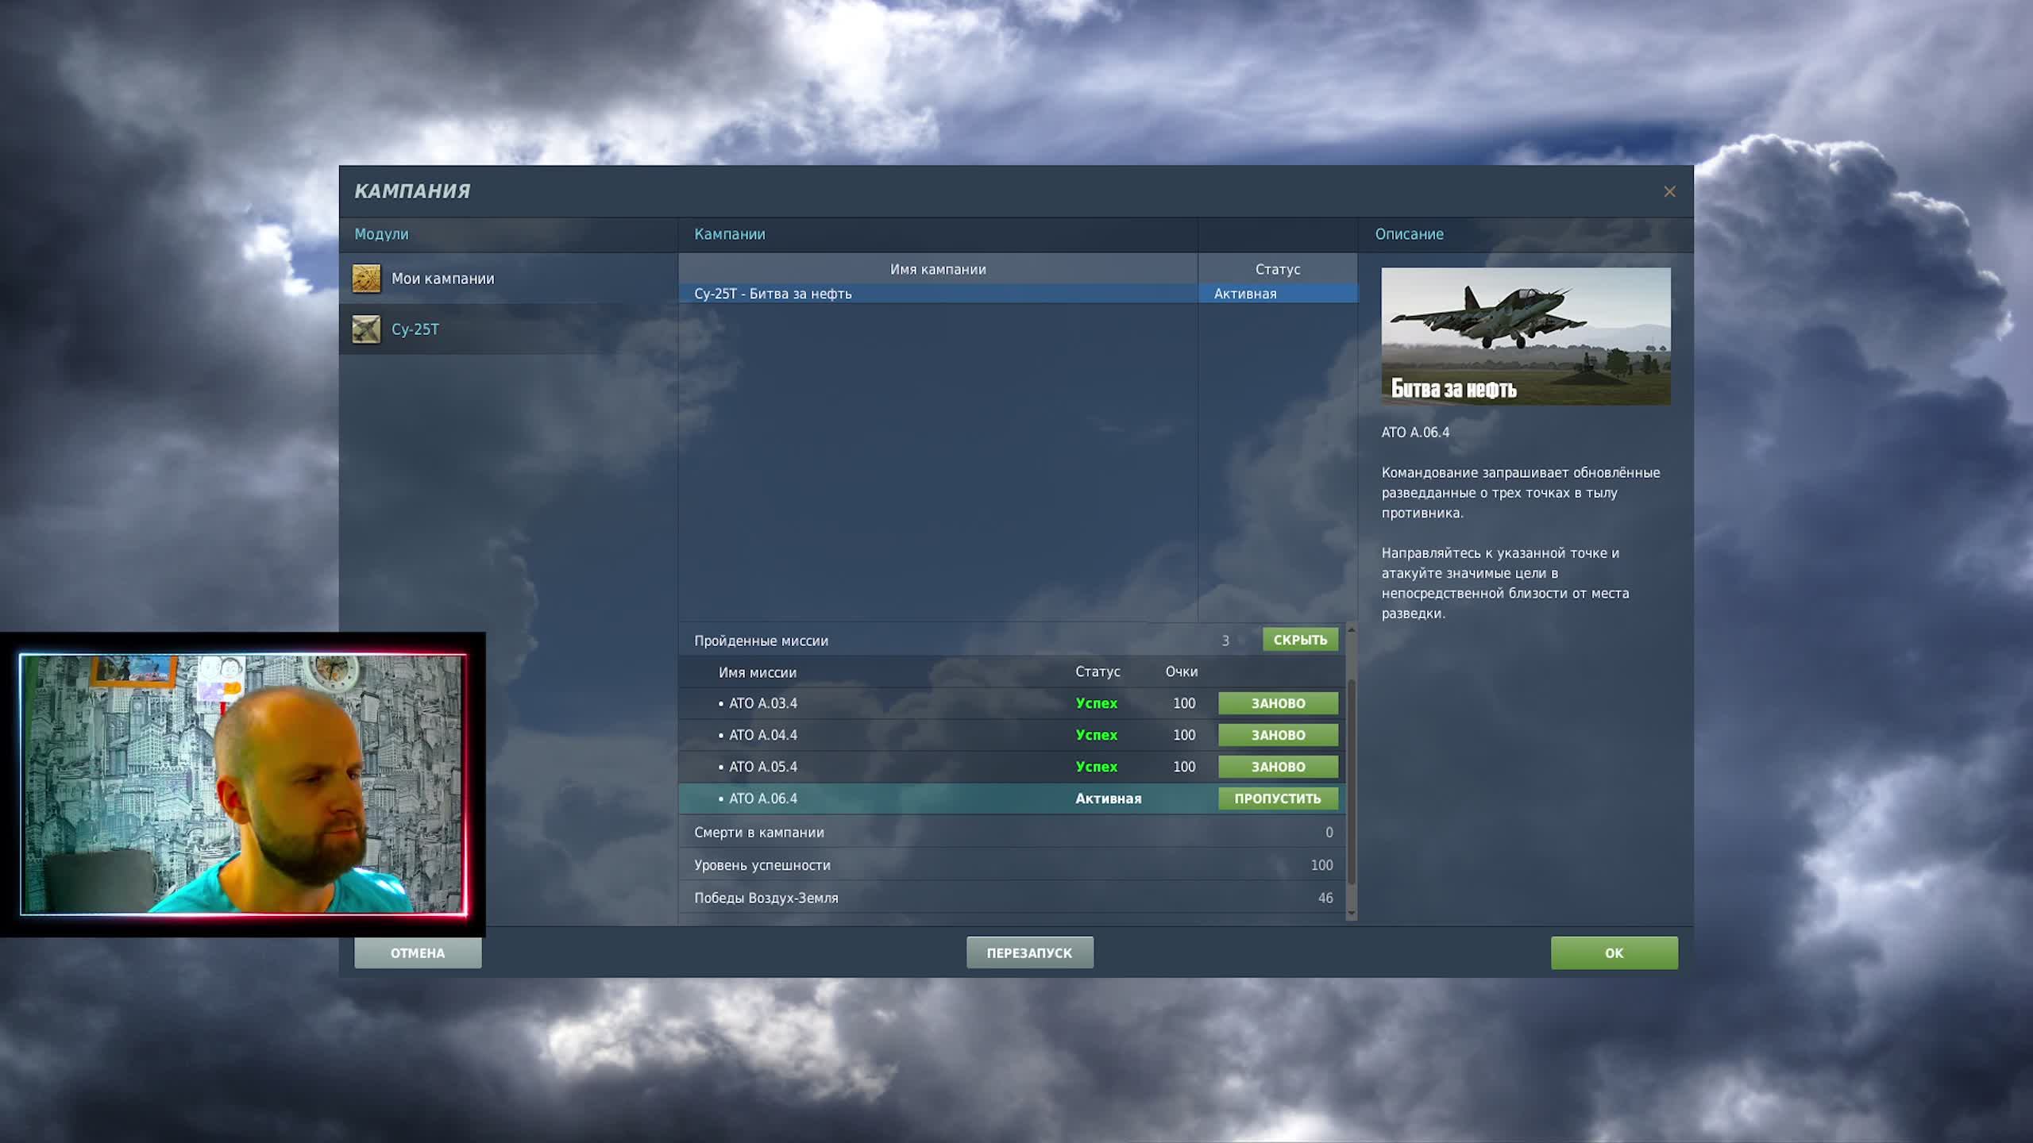
Task: Restart campaign with ПЕРЕЗАПУСК button
Action: (1030, 952)
